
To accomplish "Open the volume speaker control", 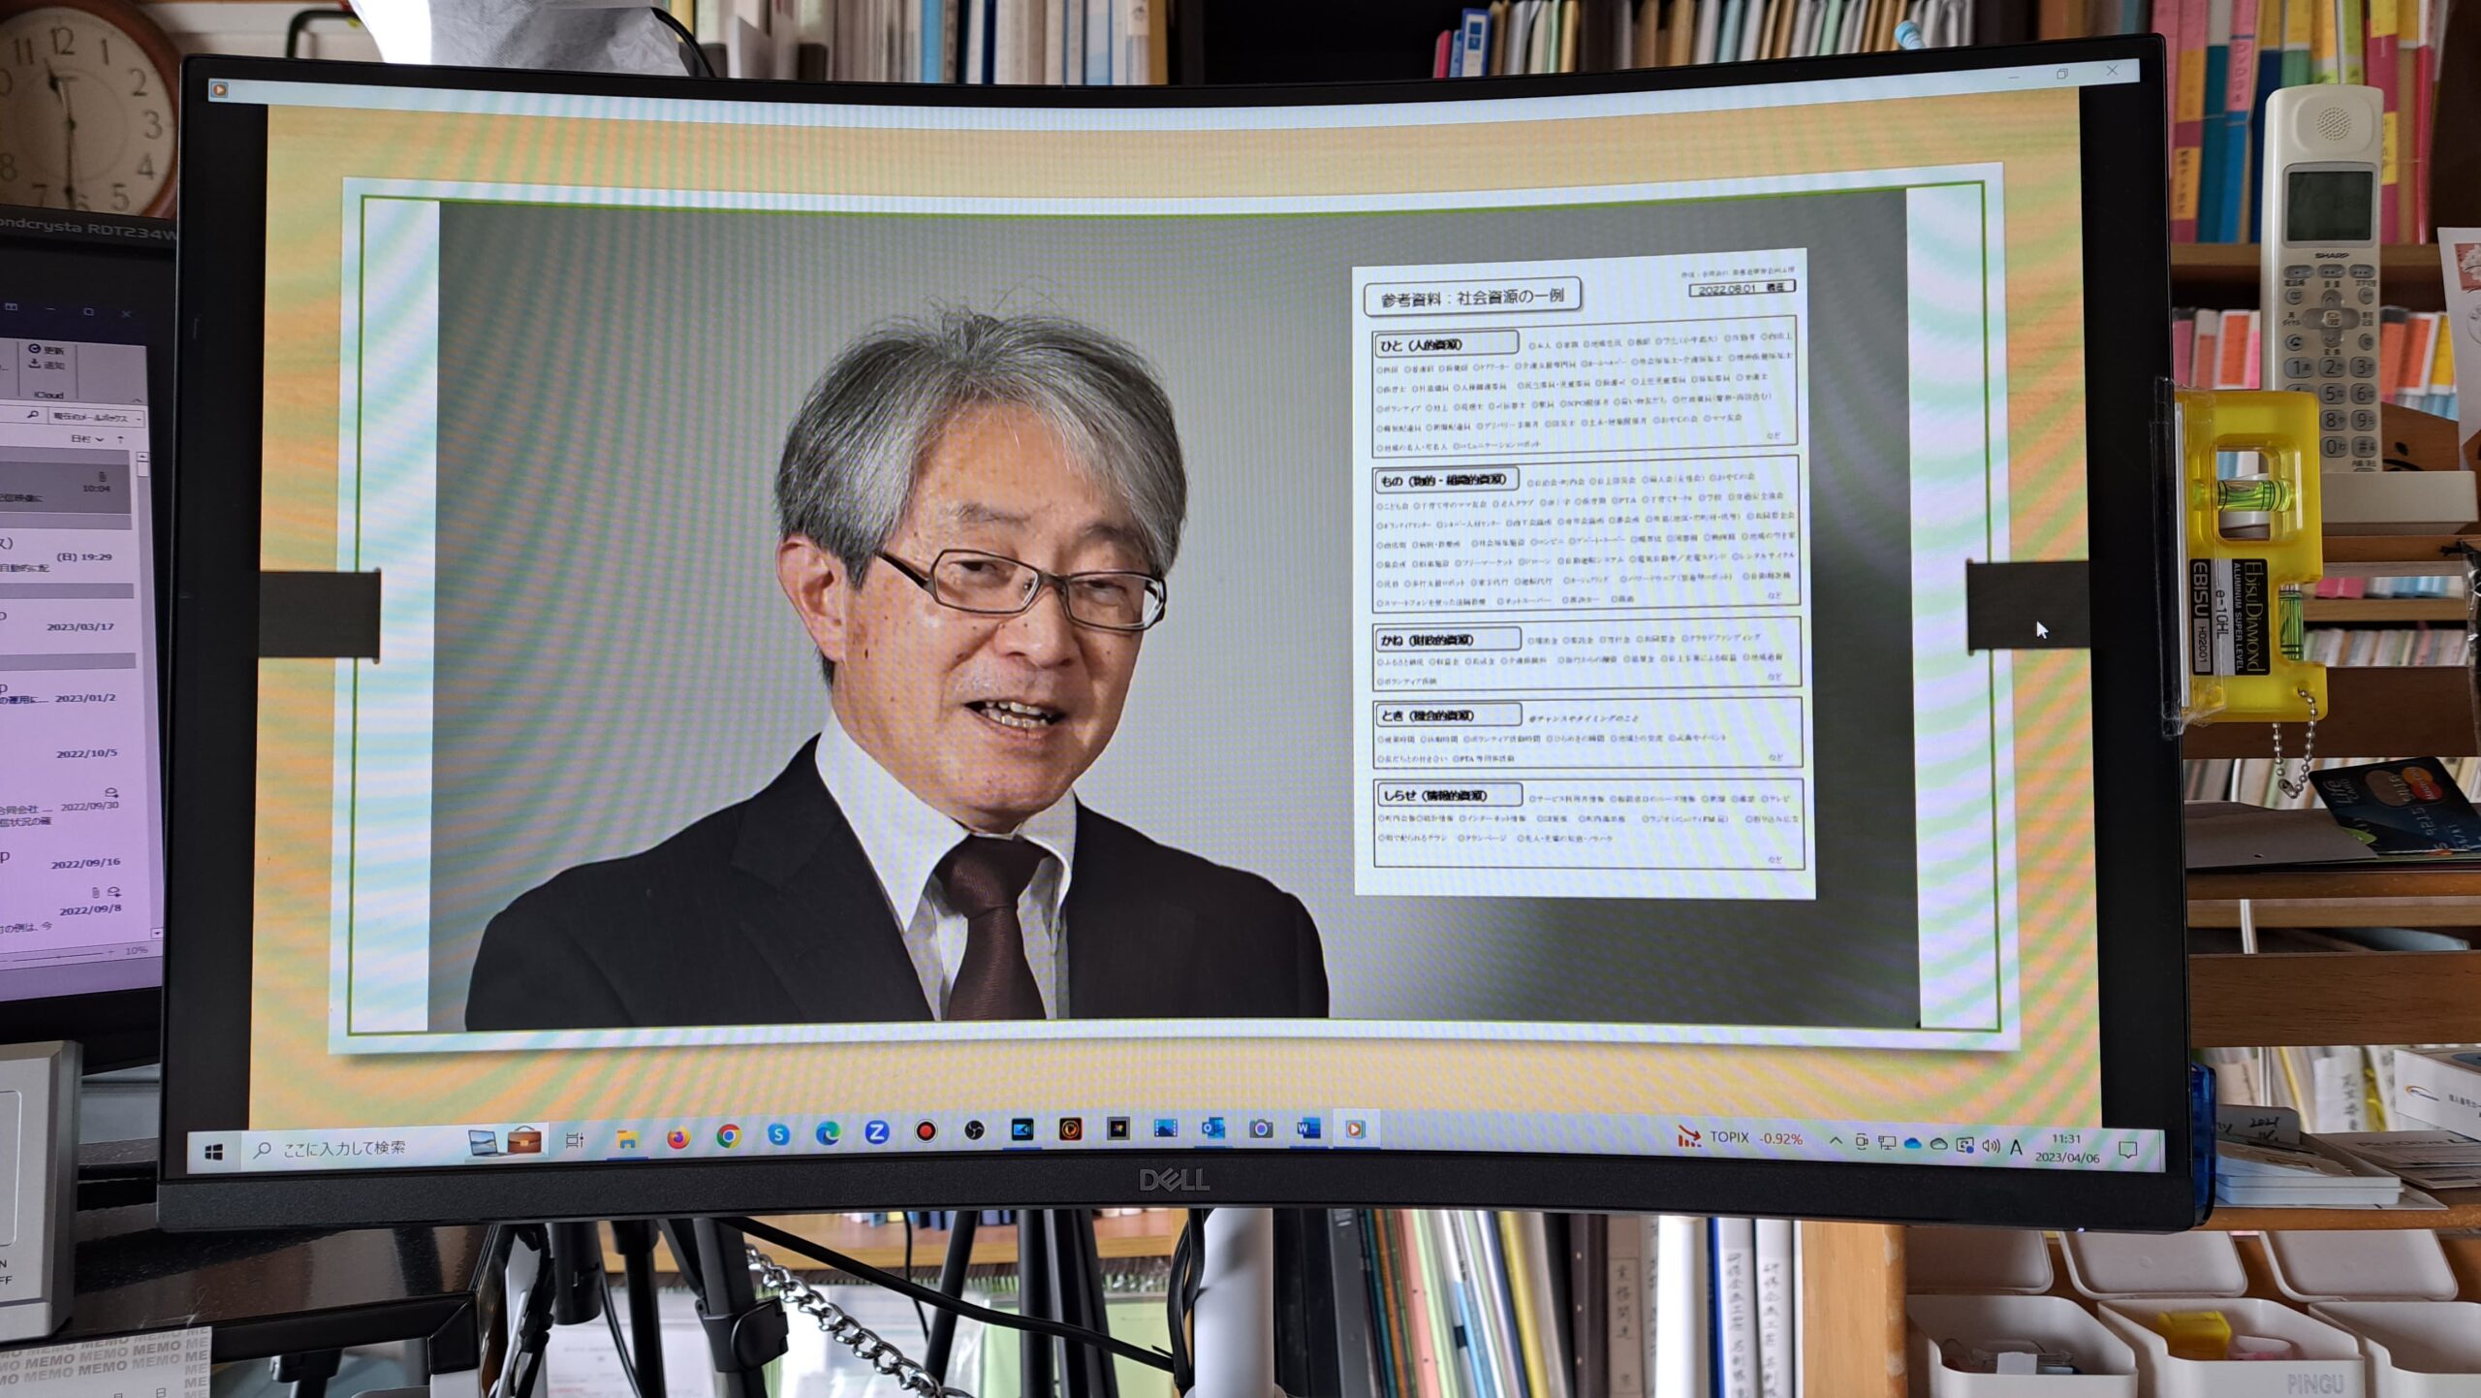I will coord(1991,1147).
